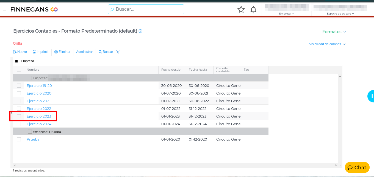This screenshot has width=374, height=177.
Task: Check the first Empresa group checkbox
Action: (x=30, y=78)
